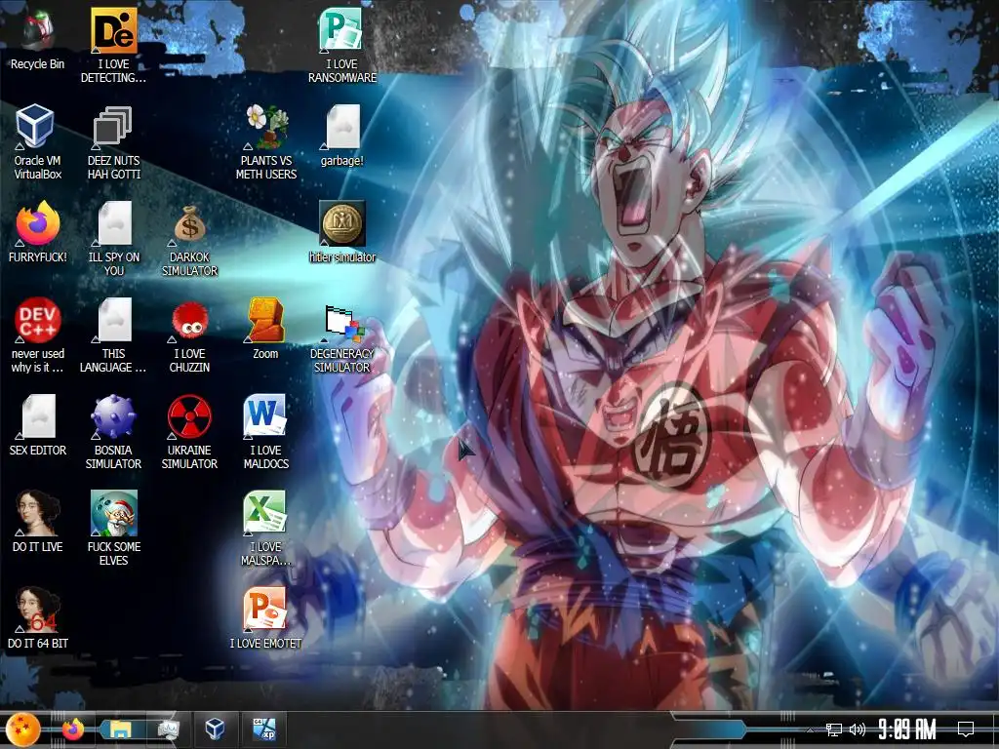Select the 'garbage!' label text
The height and width of the screenshot is (749, 999).
tap(342, 161)
